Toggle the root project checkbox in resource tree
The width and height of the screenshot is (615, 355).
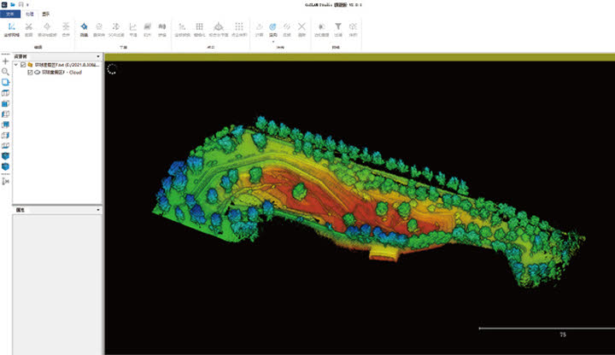23,64
